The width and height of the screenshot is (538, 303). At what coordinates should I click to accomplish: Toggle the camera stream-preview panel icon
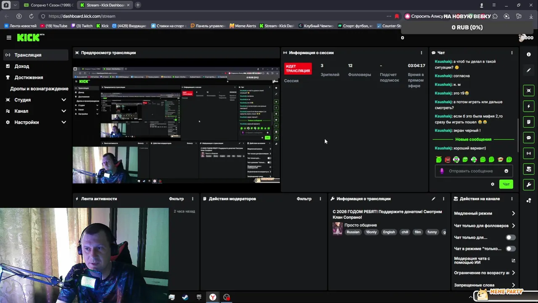click(529, 90)
